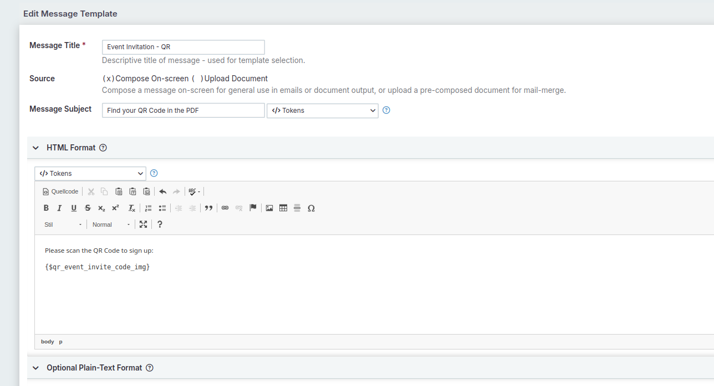Image resolution: width=714 pixels, height=386 pixels.
Task: Insert a table into the message
Action: [x=283, y=208]
